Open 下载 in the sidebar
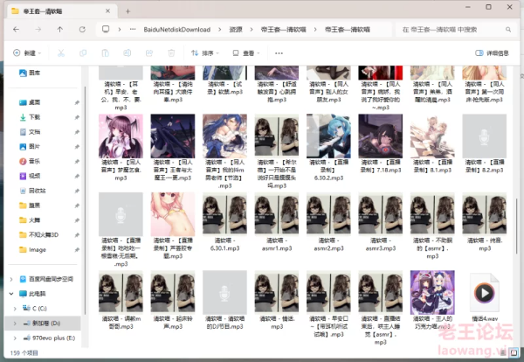 [30, 117]
